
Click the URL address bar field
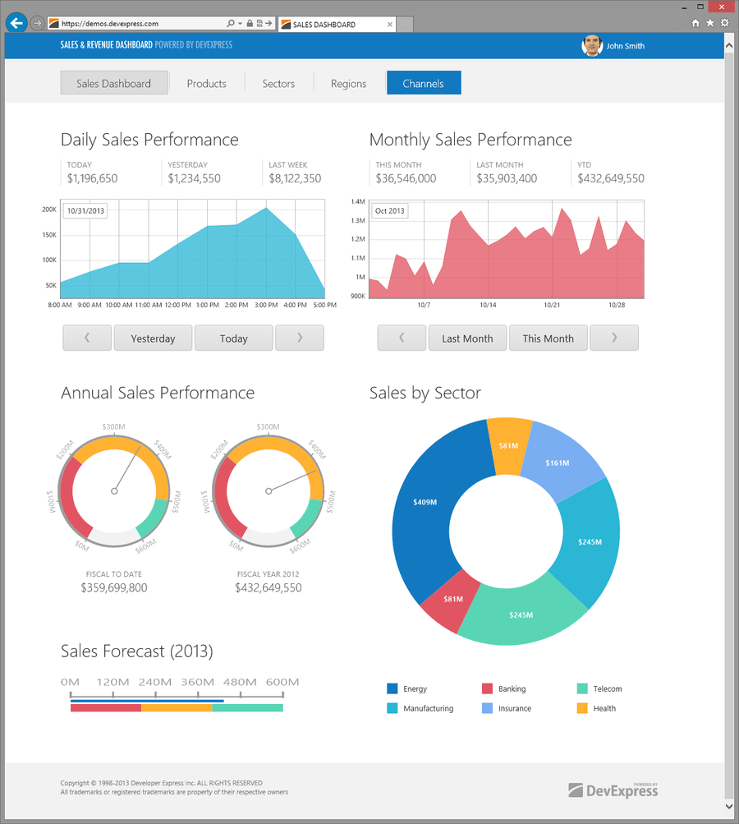140,25
